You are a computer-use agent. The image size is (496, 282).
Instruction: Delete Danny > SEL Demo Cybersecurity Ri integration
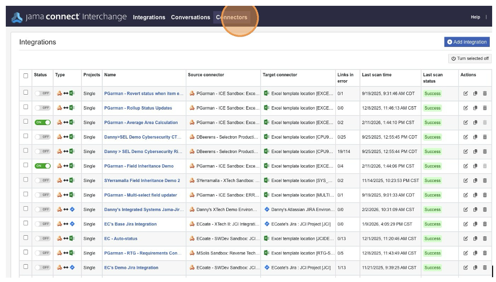[484, 152]
